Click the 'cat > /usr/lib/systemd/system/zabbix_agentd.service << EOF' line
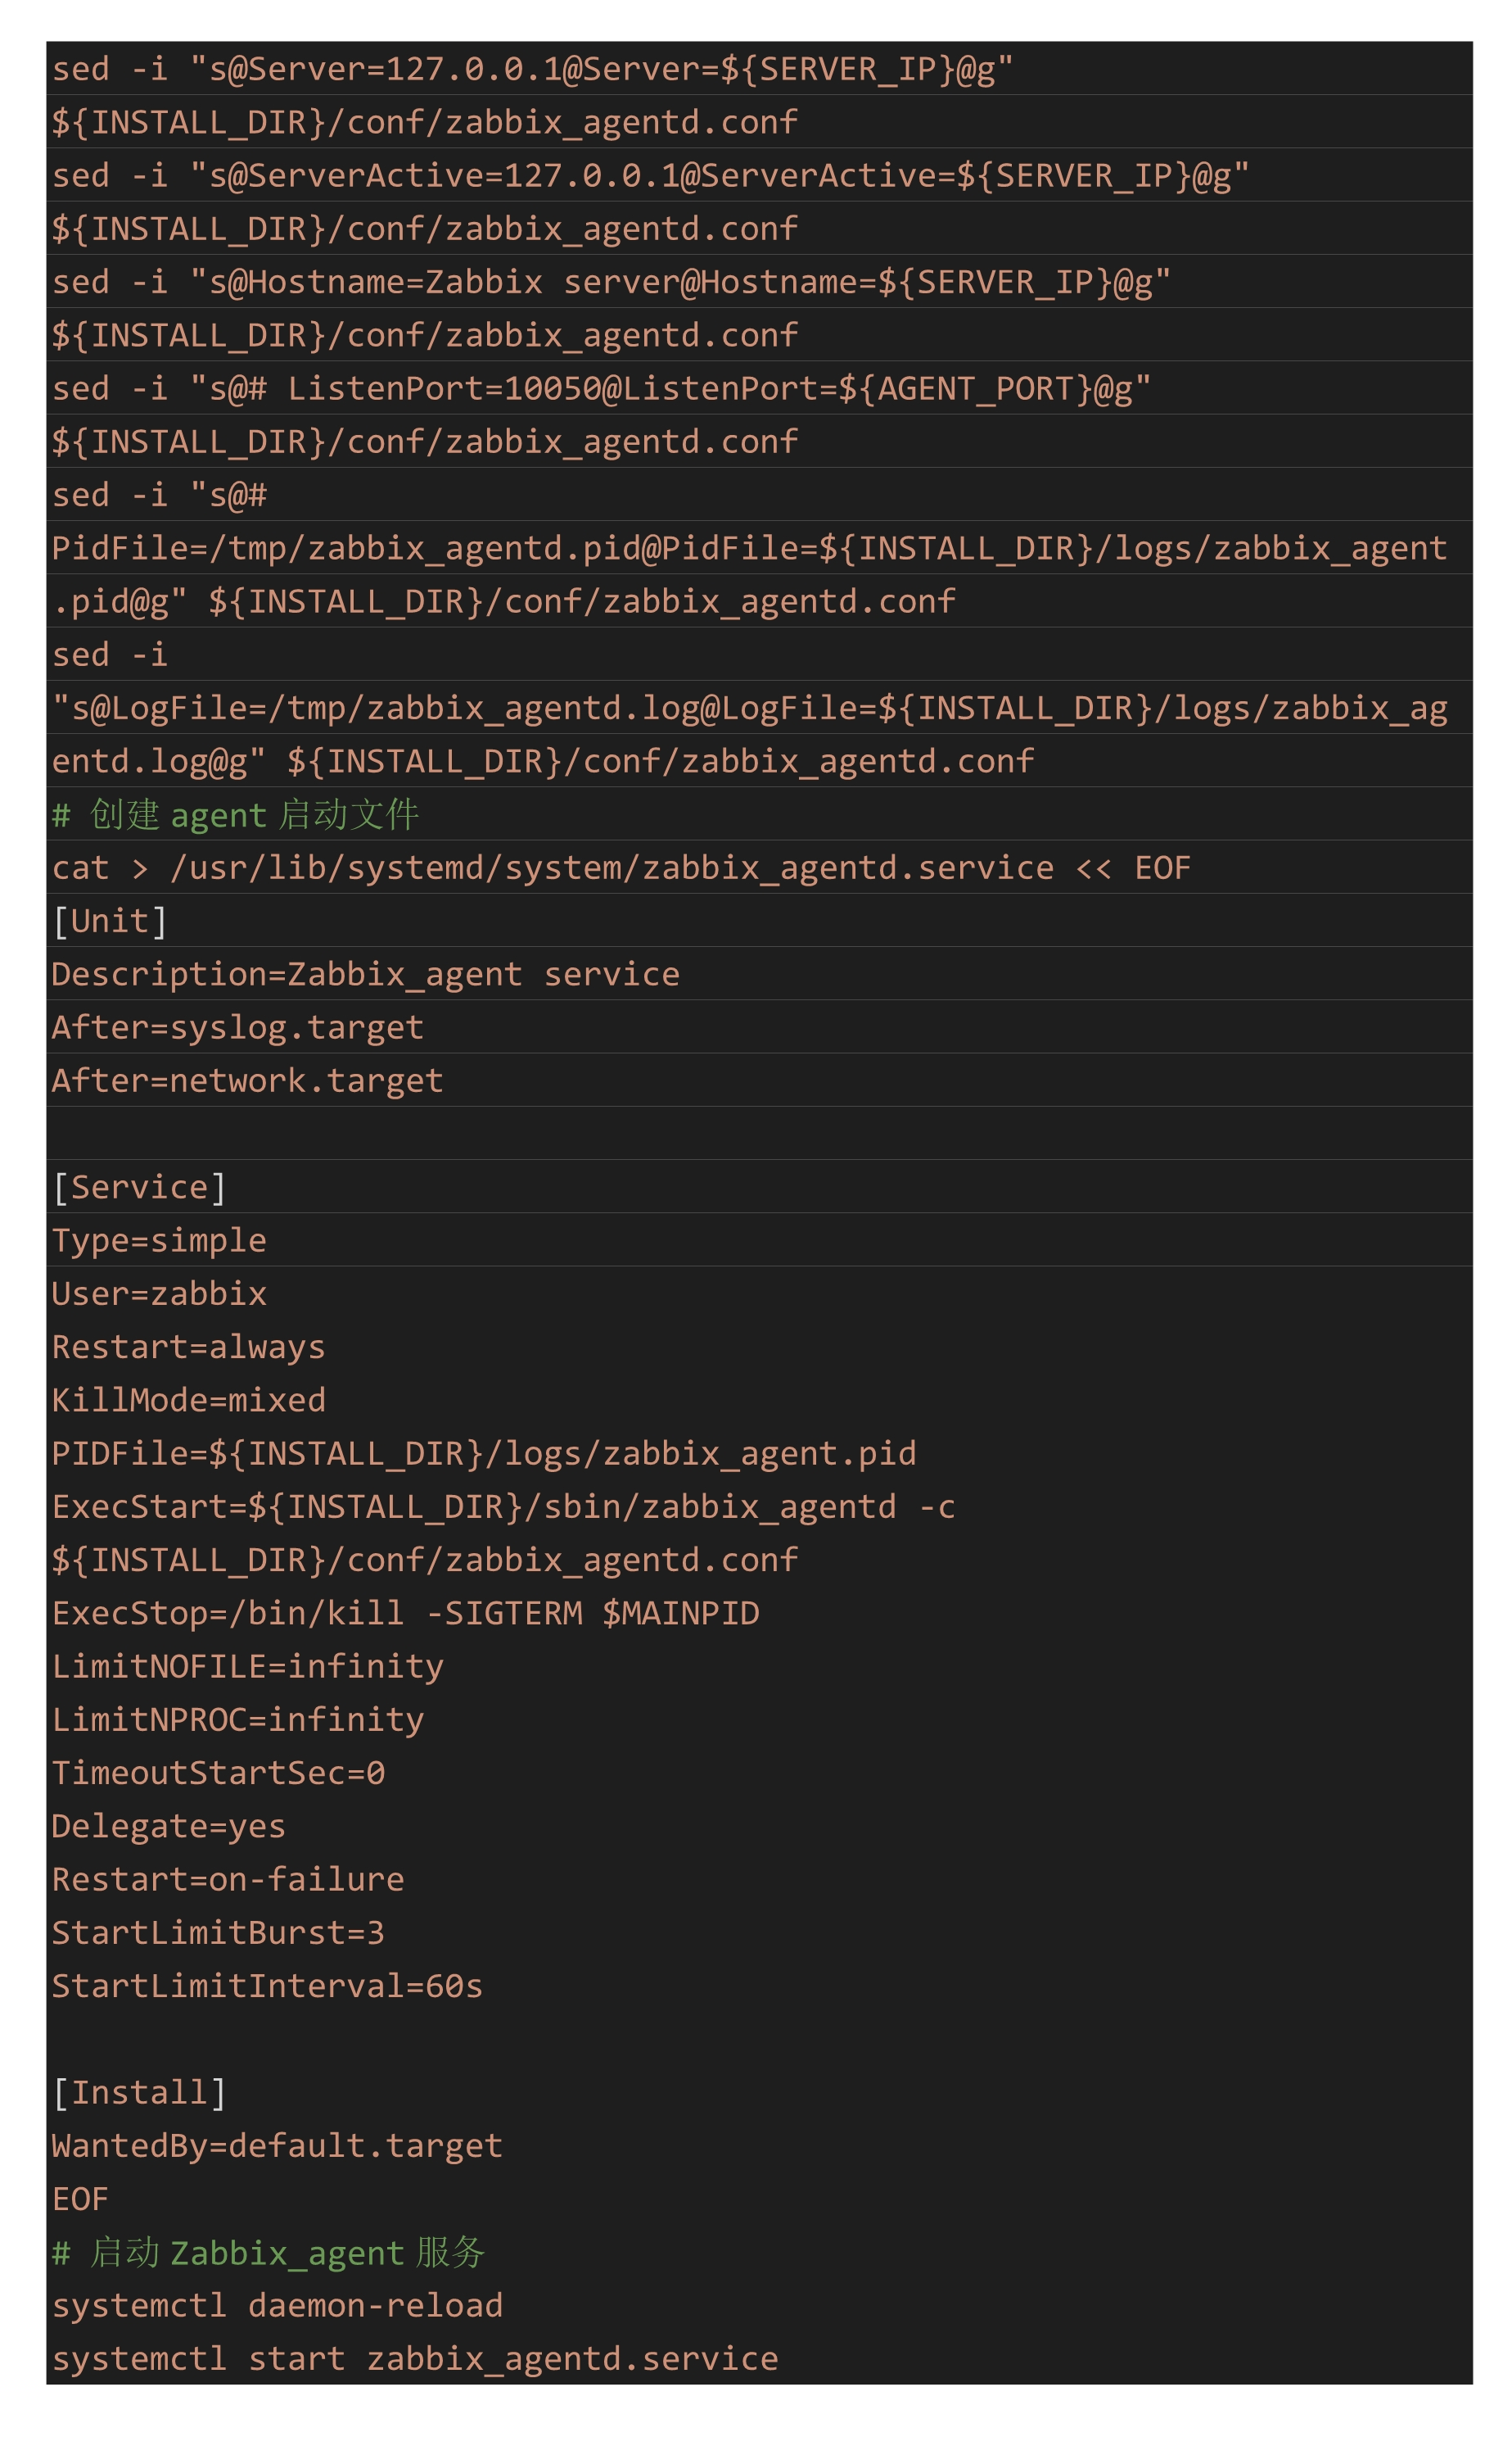 coord(621,867)
